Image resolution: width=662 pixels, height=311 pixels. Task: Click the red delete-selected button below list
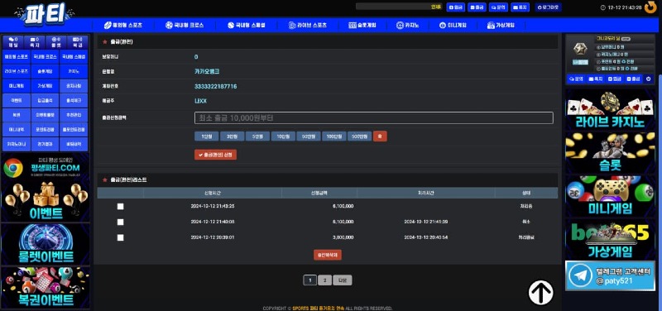[x=327, y=255]
